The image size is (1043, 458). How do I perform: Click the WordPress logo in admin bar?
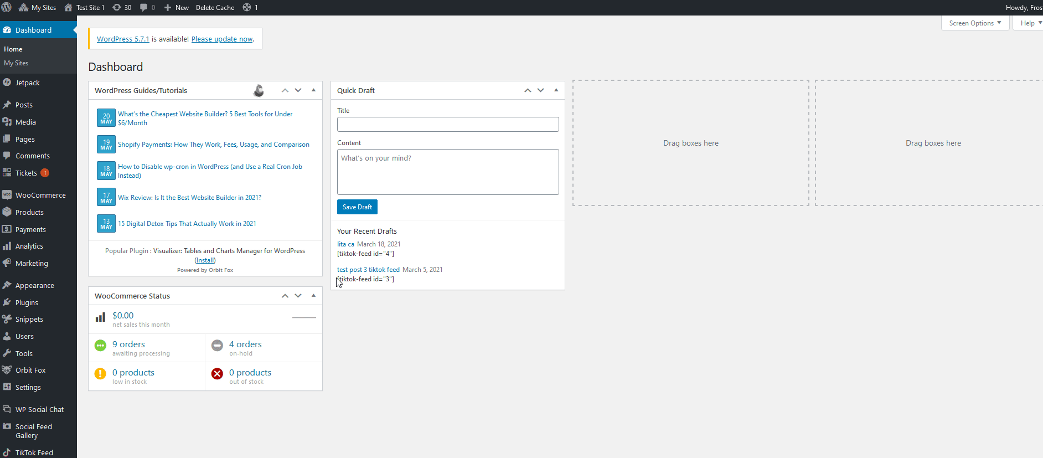[7, 7]
